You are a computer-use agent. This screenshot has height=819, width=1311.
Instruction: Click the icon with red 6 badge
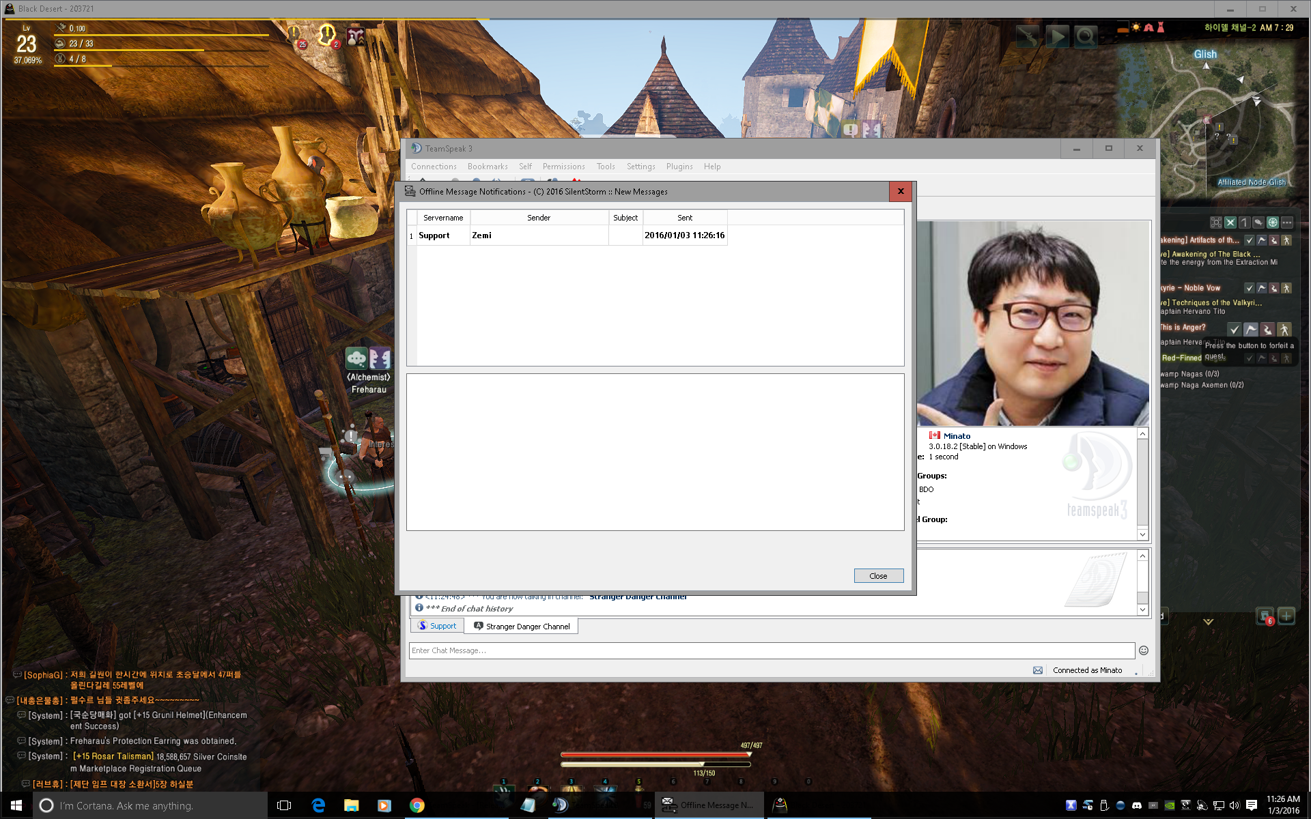click(x=1265, y=616)
